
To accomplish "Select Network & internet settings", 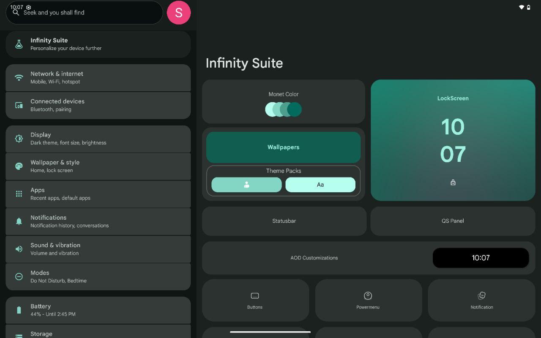I will (x=98, y=78).
